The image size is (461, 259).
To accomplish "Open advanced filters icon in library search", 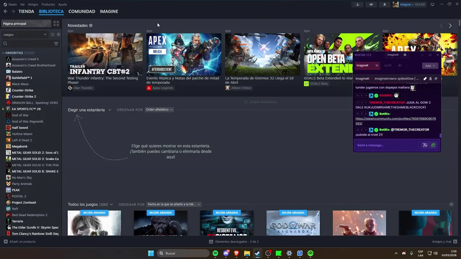I will click(x=56, y=44).
